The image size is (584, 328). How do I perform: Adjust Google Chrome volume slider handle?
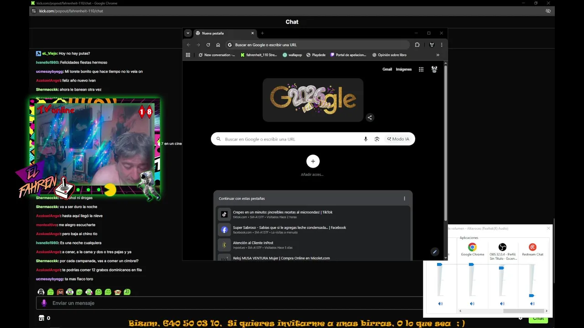(471, 265)
